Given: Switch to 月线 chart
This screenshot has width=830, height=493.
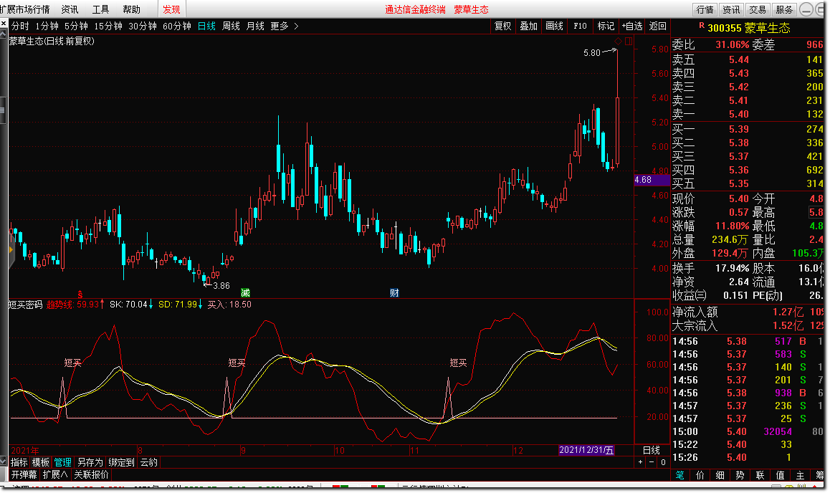Looking at the screenshot, I should coord(255,26).
